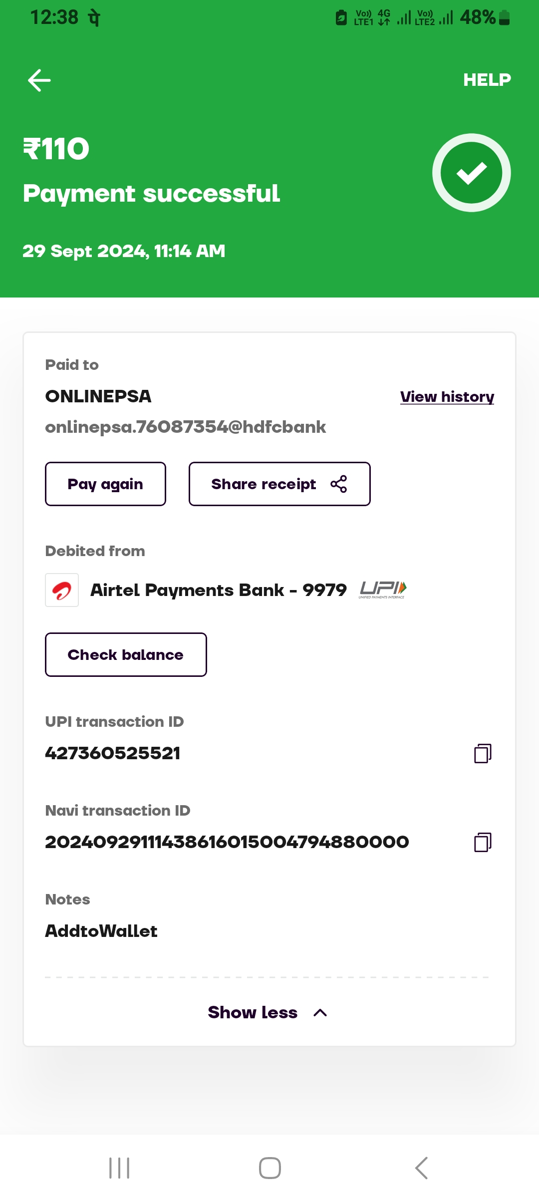539x1202 pixels.
Task: Tap the Android home button
Action: 269,1168
